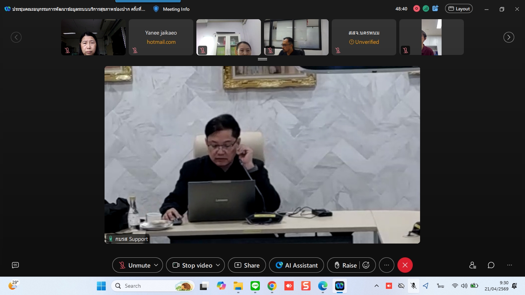Image resolution: width=525 pixels, height=295 pixels.
Task: Select the Yanee jaikaeo participant tile
Action: [161, 37]
